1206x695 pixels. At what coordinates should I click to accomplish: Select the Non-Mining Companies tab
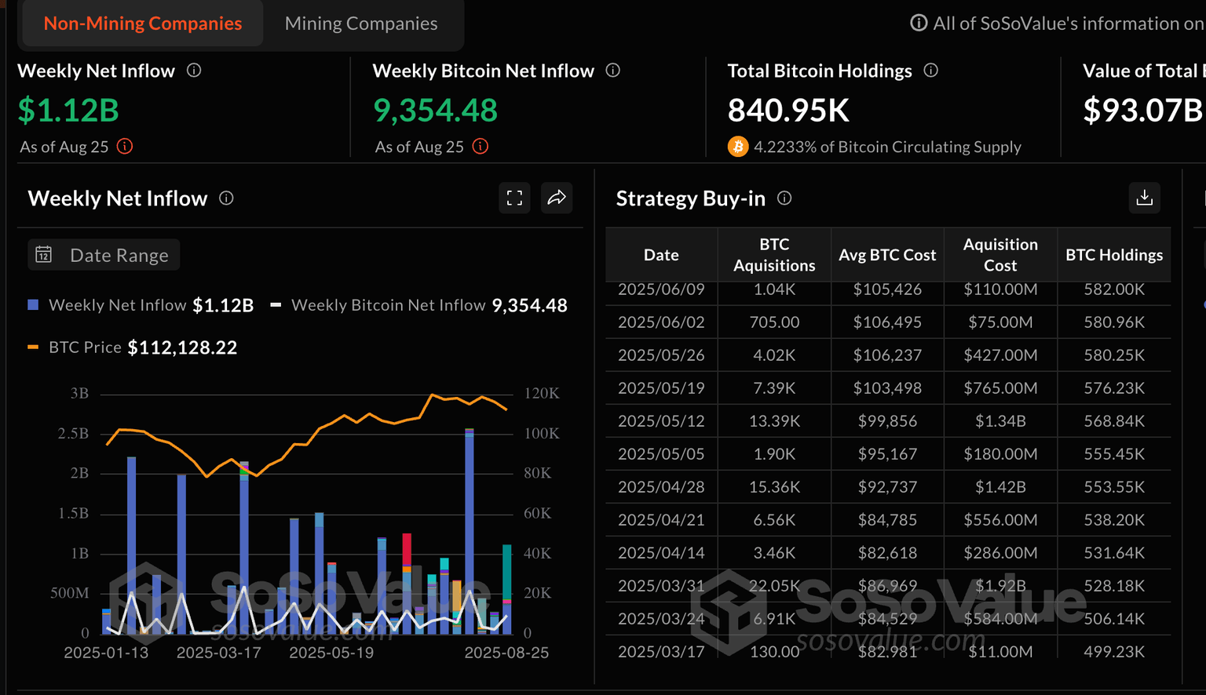point(143,24)
